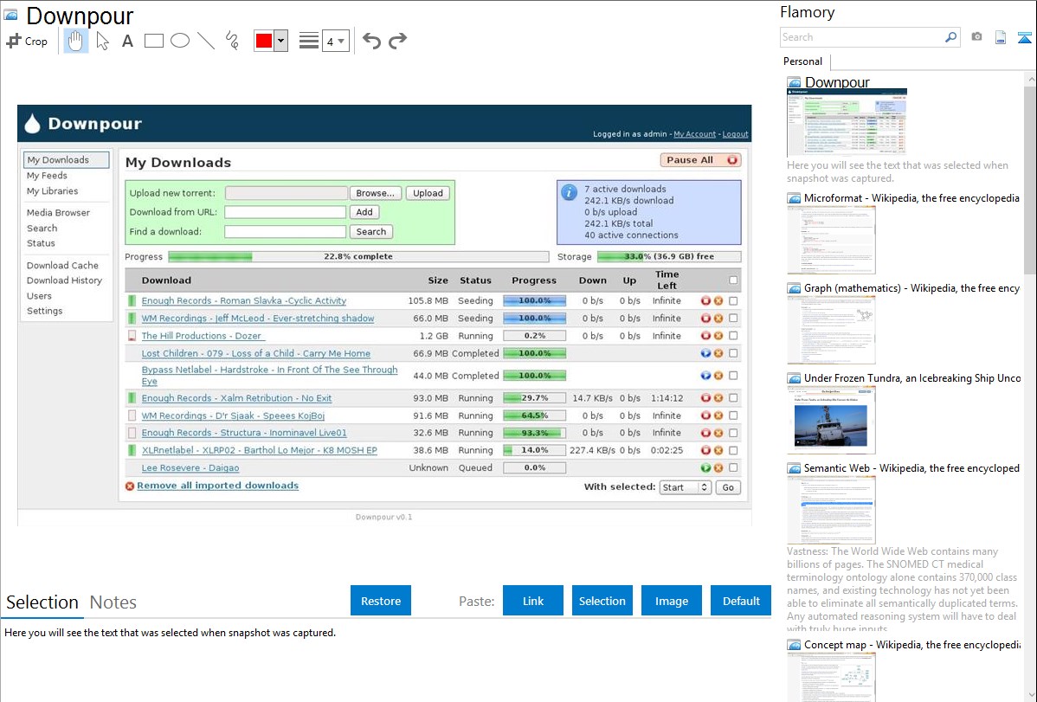Tick checkbox for Lee Rosevere Daigao row

(x=733, y=467)
